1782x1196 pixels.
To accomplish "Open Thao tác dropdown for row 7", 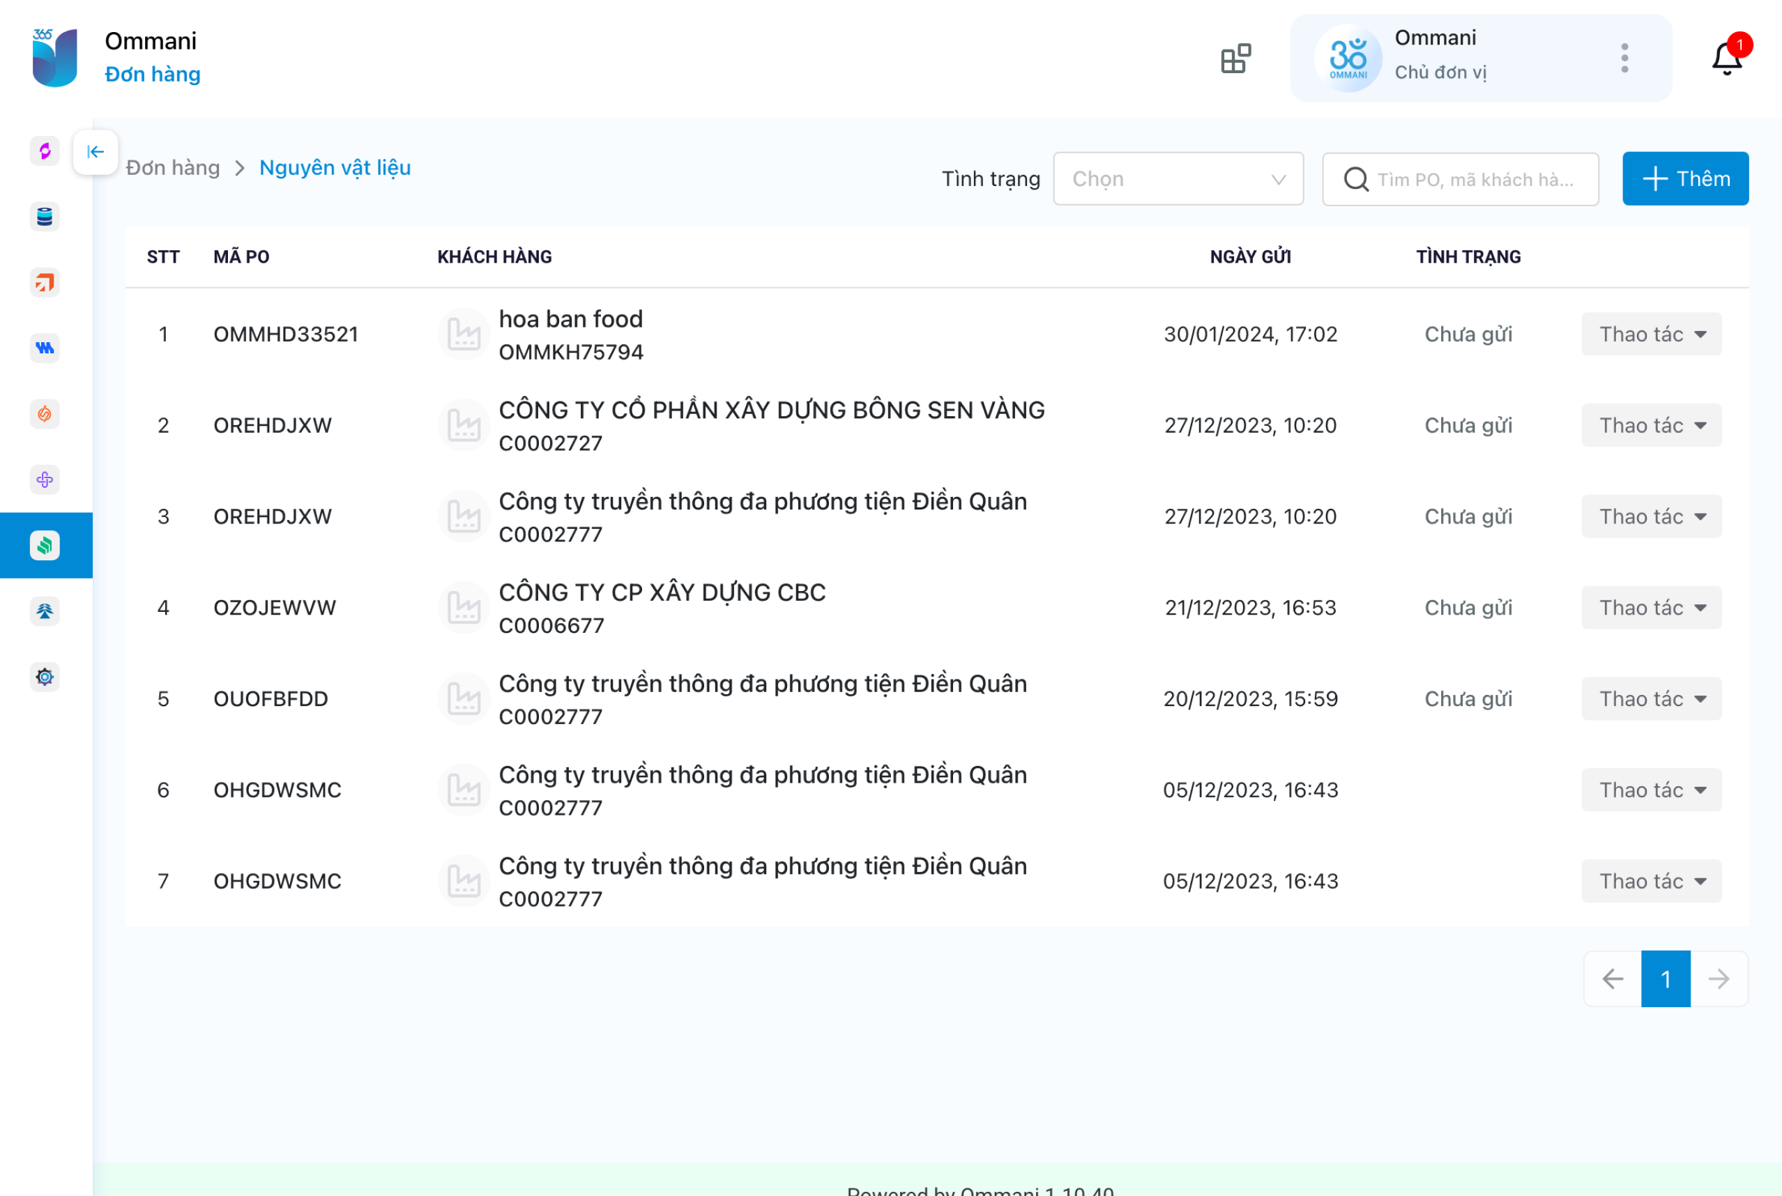I will 1651,881.
